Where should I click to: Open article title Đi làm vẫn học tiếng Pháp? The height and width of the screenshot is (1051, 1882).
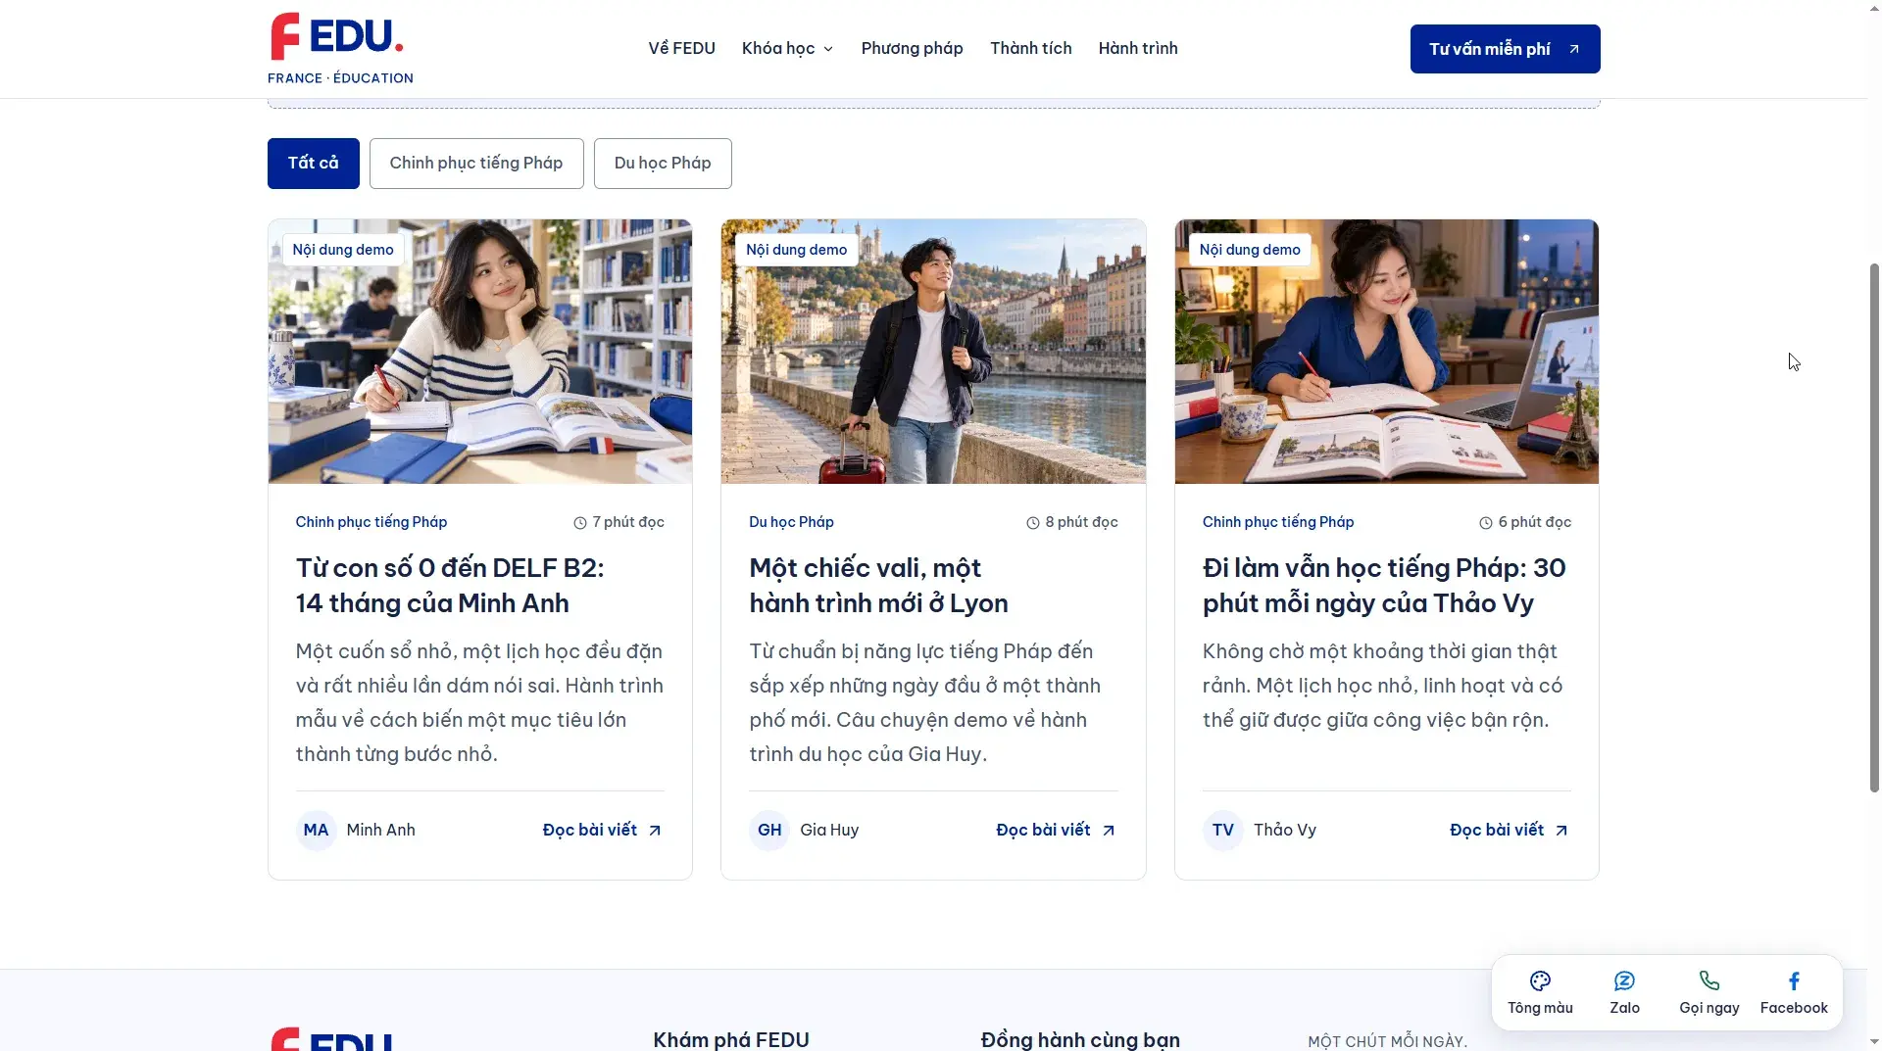click(1384, 586)
